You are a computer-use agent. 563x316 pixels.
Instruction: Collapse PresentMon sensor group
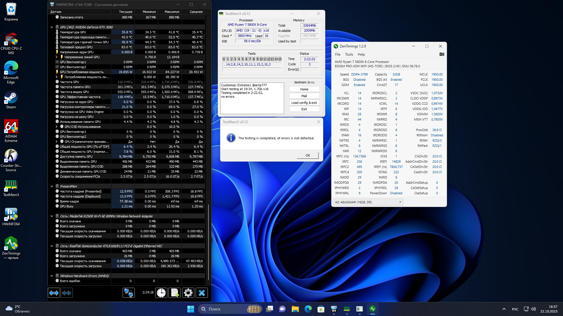pos(52,186)
